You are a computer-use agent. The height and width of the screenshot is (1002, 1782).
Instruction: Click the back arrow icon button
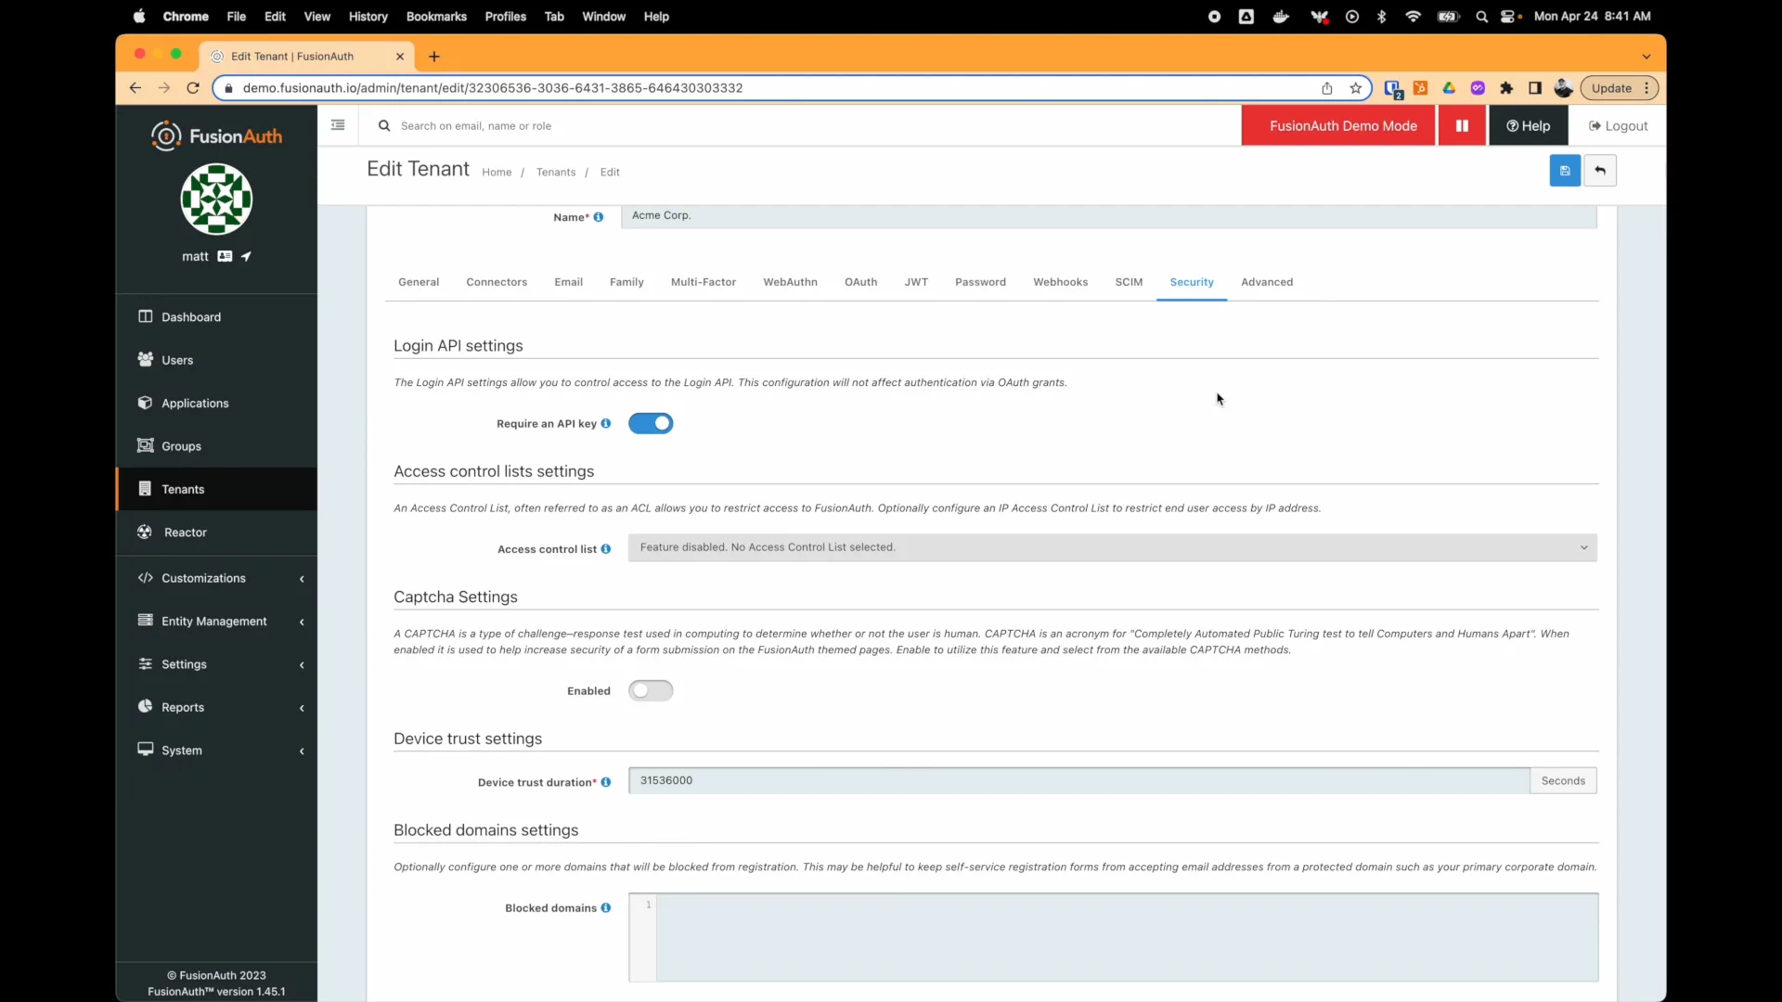1600,171
